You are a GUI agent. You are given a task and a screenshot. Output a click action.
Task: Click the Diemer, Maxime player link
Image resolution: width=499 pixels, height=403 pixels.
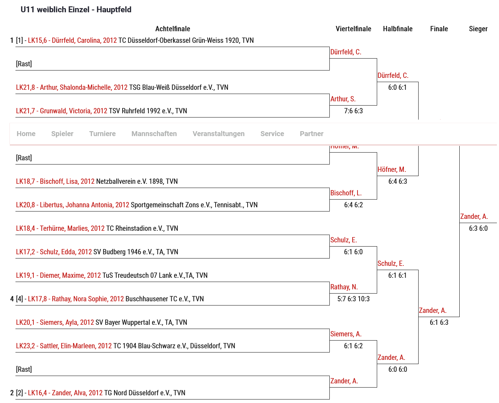(x=58, y=275)
